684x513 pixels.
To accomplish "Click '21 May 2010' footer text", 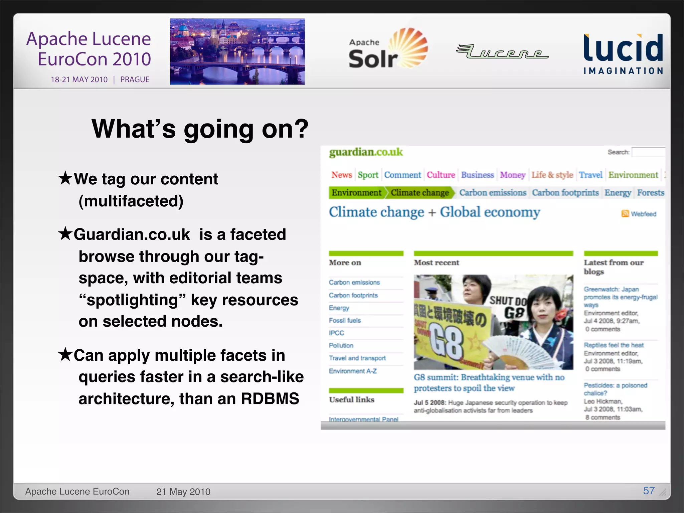I will pos(183,492).
